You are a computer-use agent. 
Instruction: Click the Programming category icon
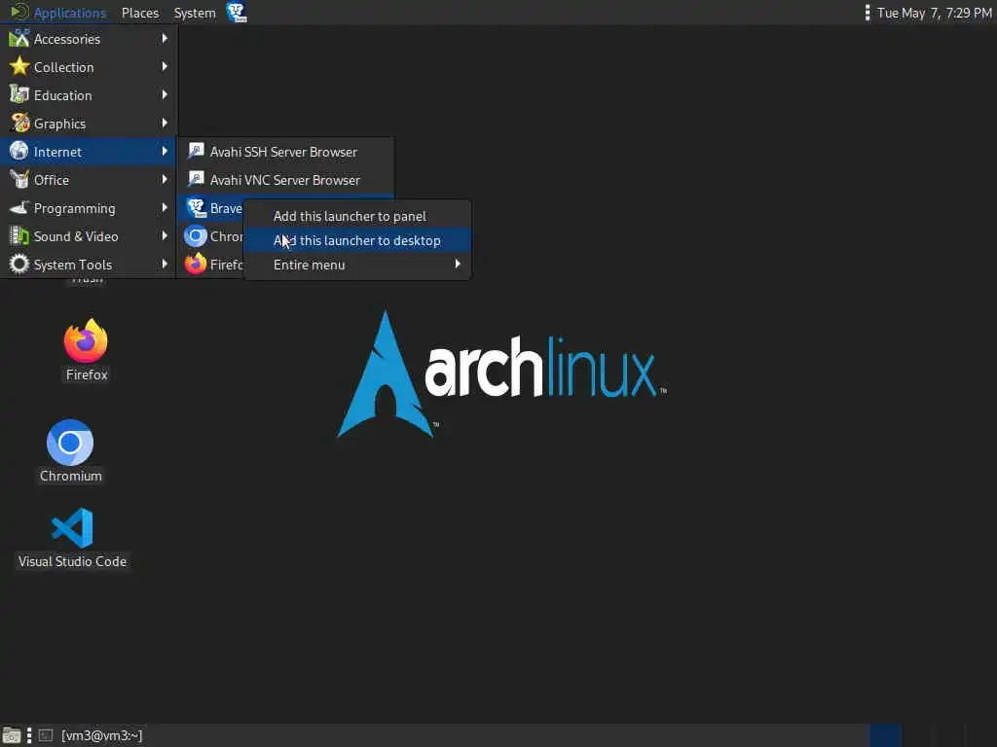tap(19, 208)
